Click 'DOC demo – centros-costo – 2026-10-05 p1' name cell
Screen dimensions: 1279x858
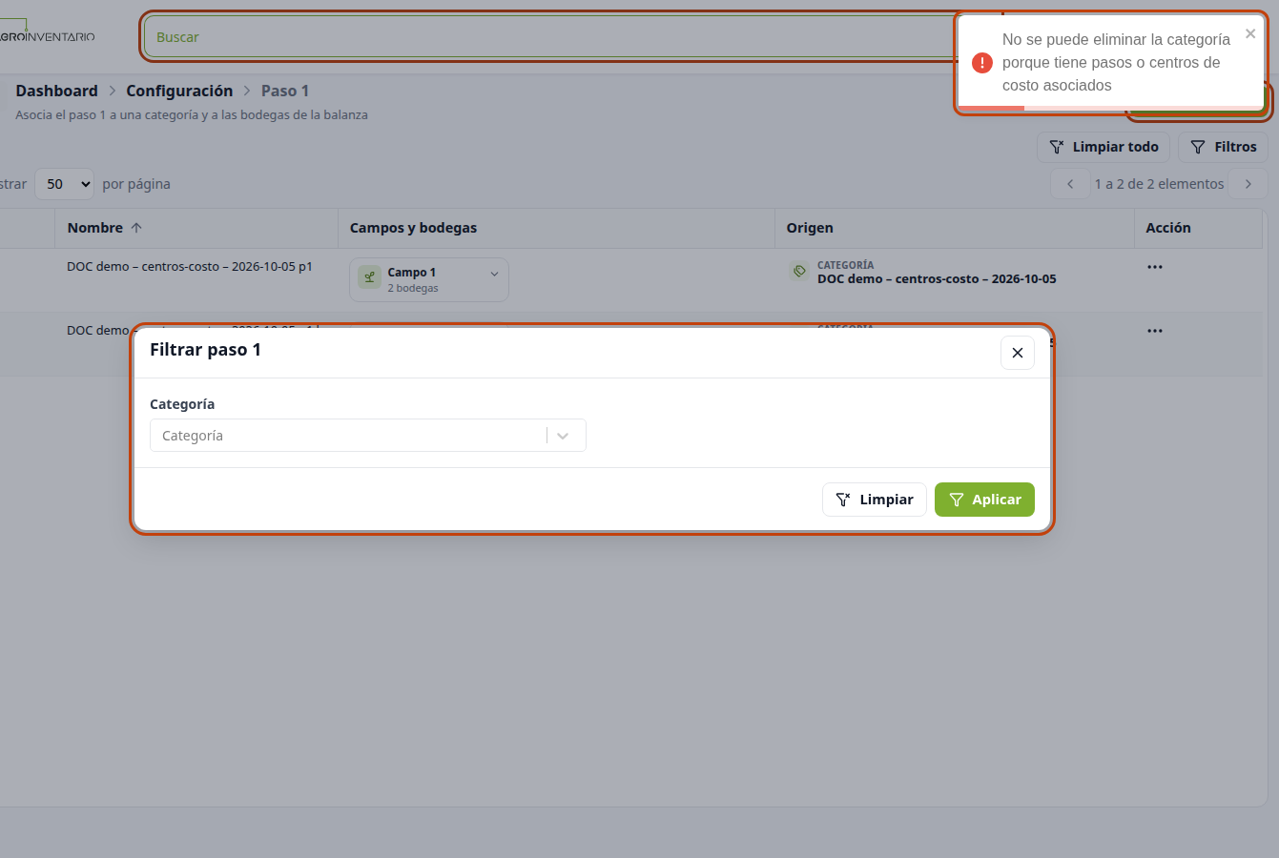tap(190, 267)
